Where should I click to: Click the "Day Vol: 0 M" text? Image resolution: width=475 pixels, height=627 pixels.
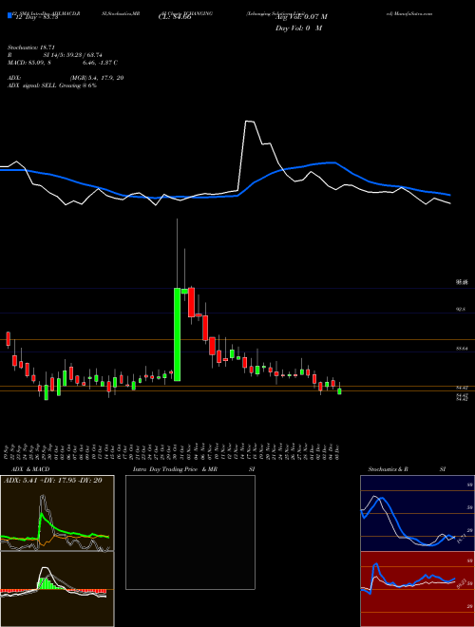298,28
